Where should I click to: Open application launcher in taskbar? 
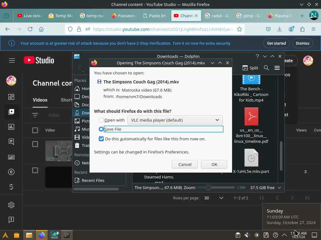coord(5,235)
